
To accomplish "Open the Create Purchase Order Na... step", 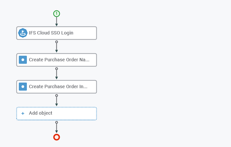I will (x=56, y=60).
